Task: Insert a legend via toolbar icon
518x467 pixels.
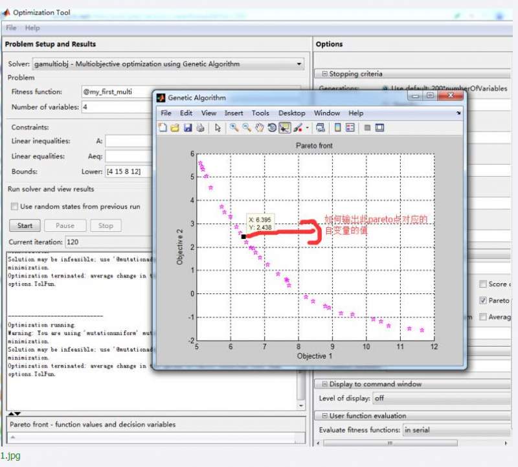Action: (350, 128)
